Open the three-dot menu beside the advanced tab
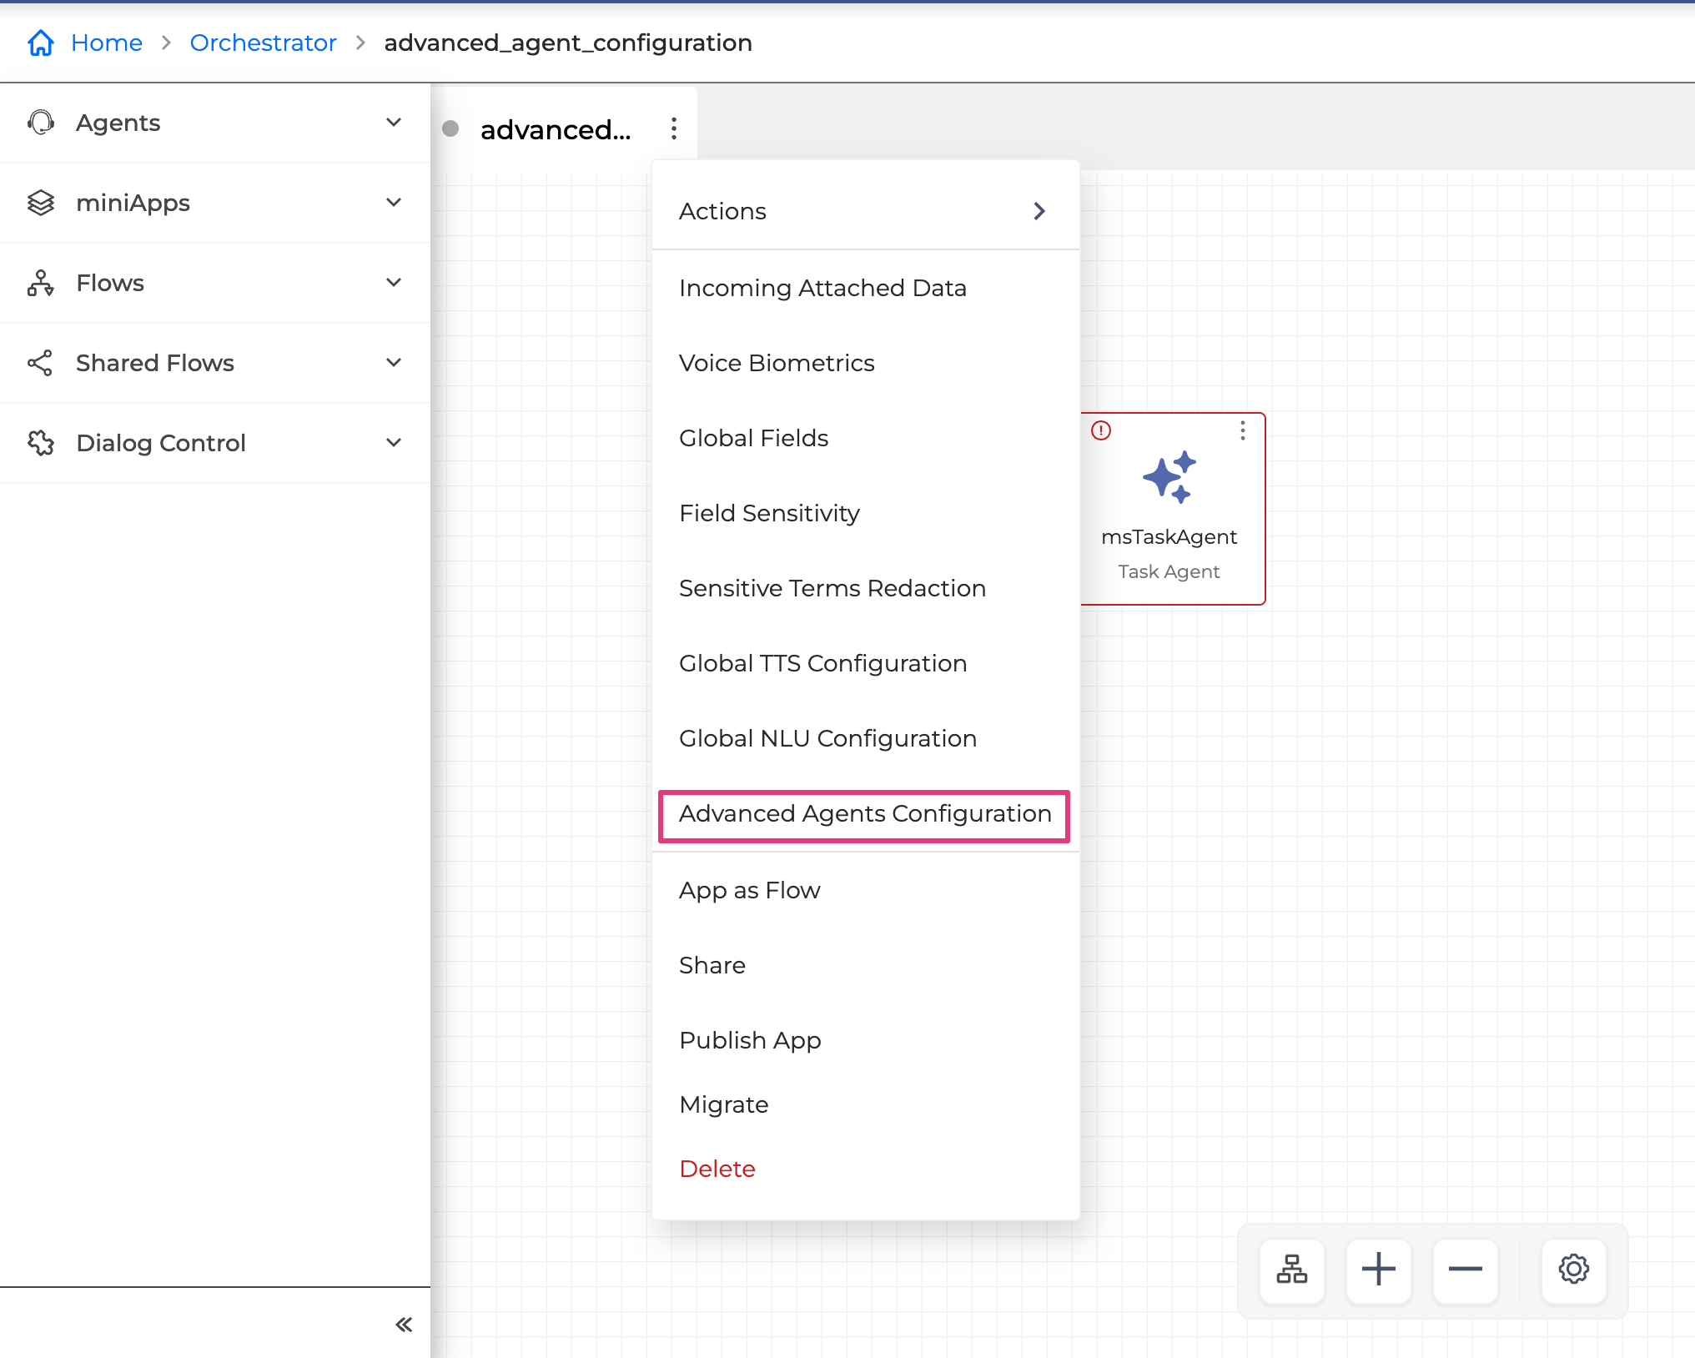The image size is (1695, 1358). [674, 128]
